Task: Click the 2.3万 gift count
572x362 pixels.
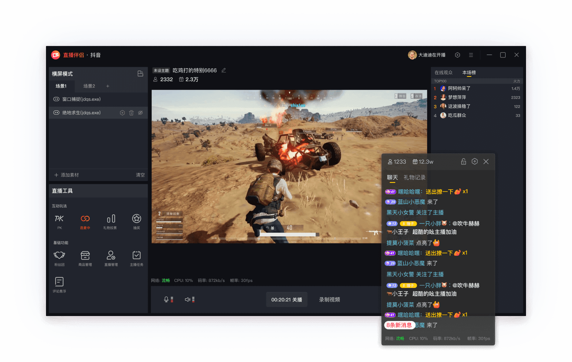Action: (189, 79)
